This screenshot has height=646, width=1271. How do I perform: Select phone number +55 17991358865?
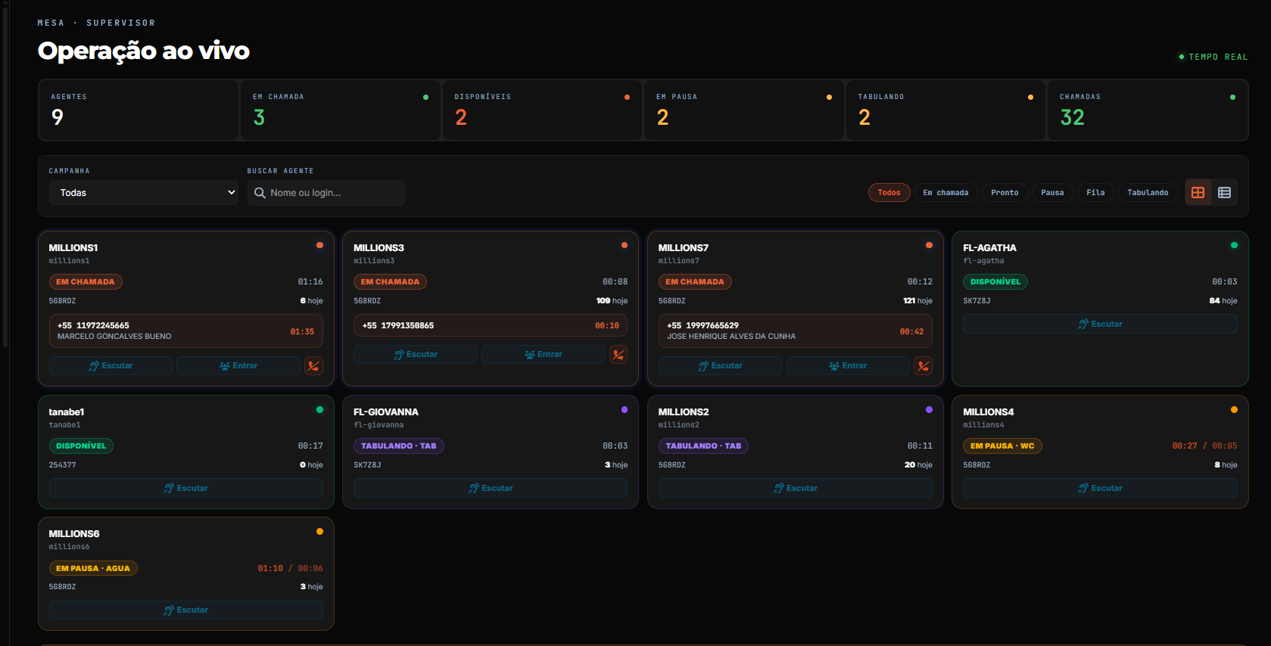point(398,325)
